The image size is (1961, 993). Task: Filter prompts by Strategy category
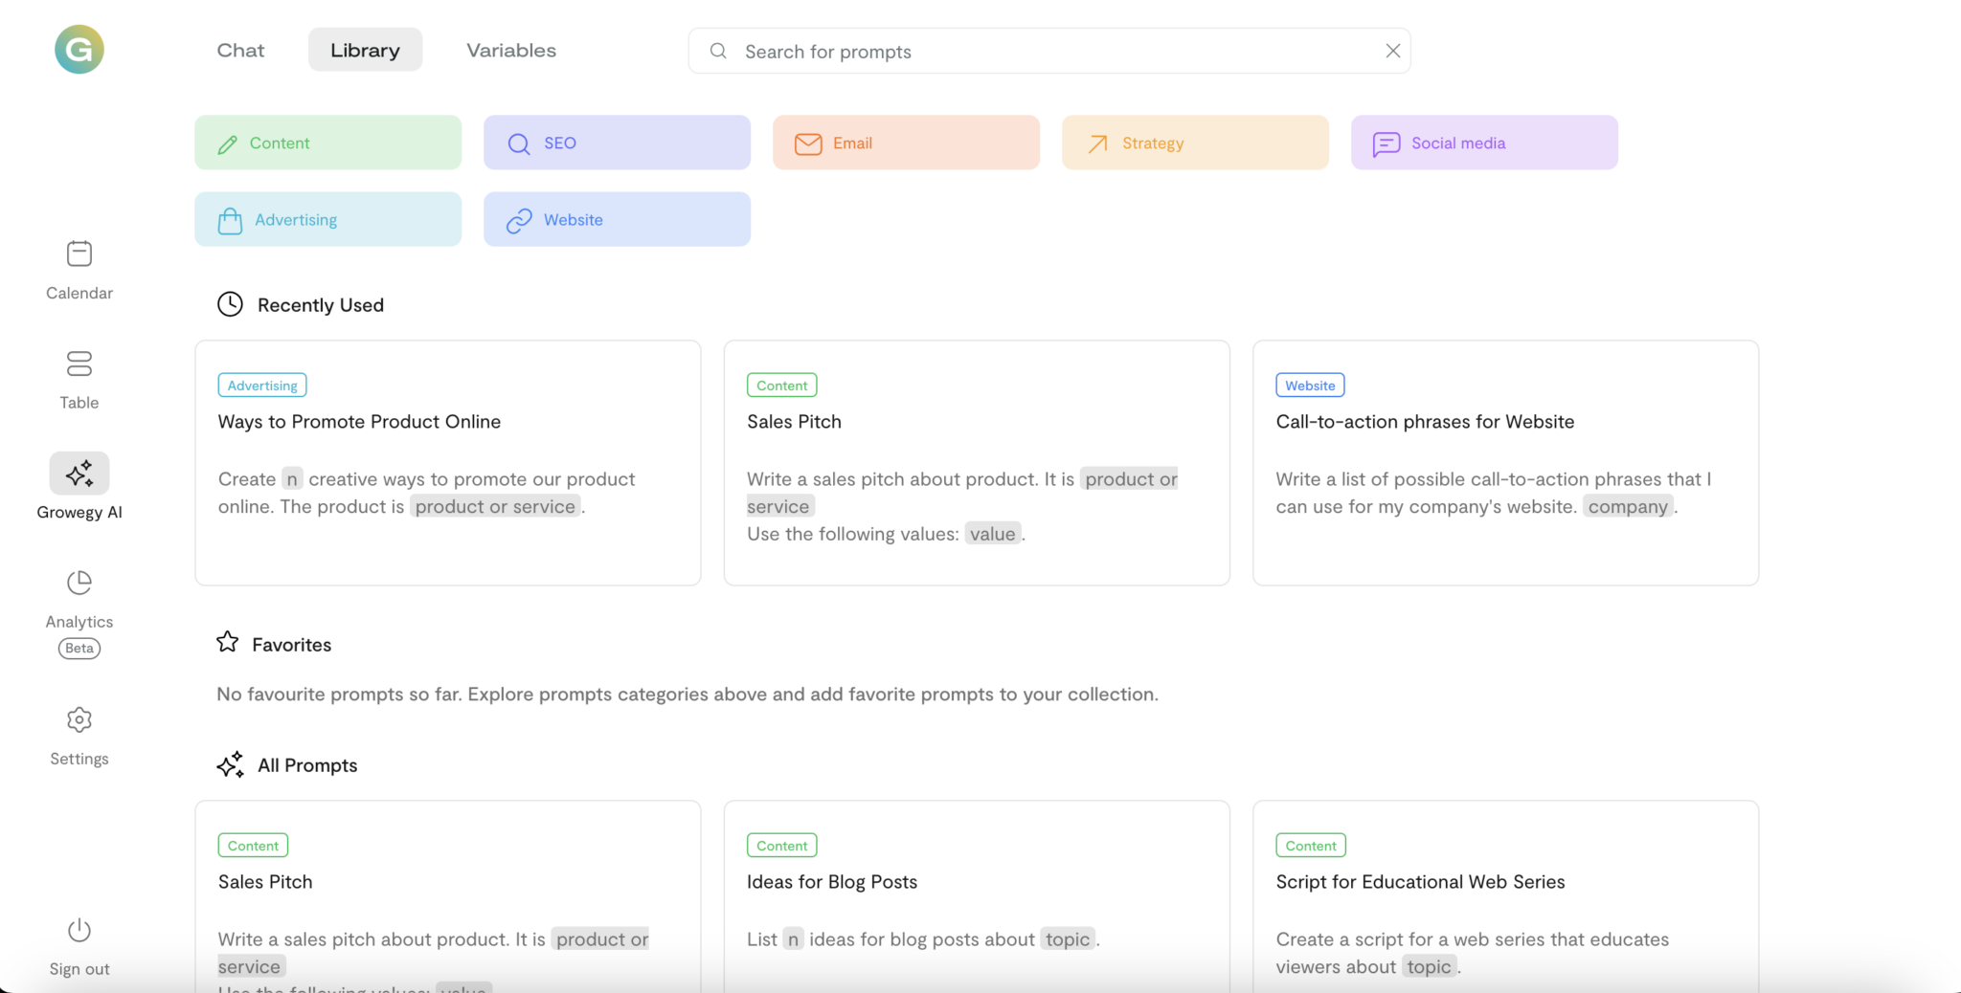point(1195,143)
